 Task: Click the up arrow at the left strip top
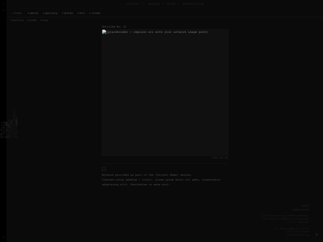pyautogui.click(x=4, y=4)
